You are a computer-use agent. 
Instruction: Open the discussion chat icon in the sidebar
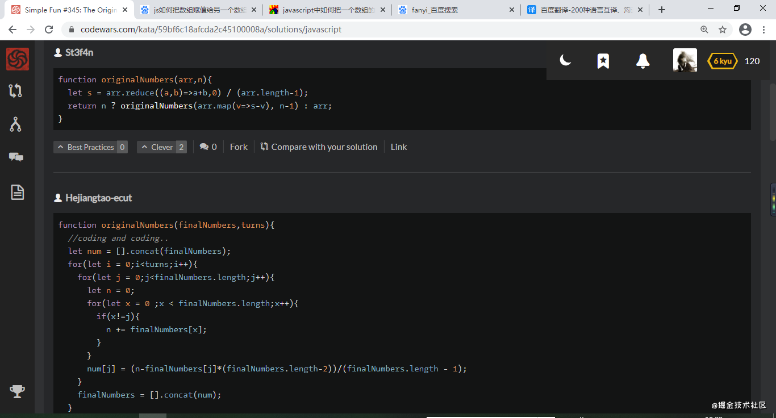coord(16,157)
